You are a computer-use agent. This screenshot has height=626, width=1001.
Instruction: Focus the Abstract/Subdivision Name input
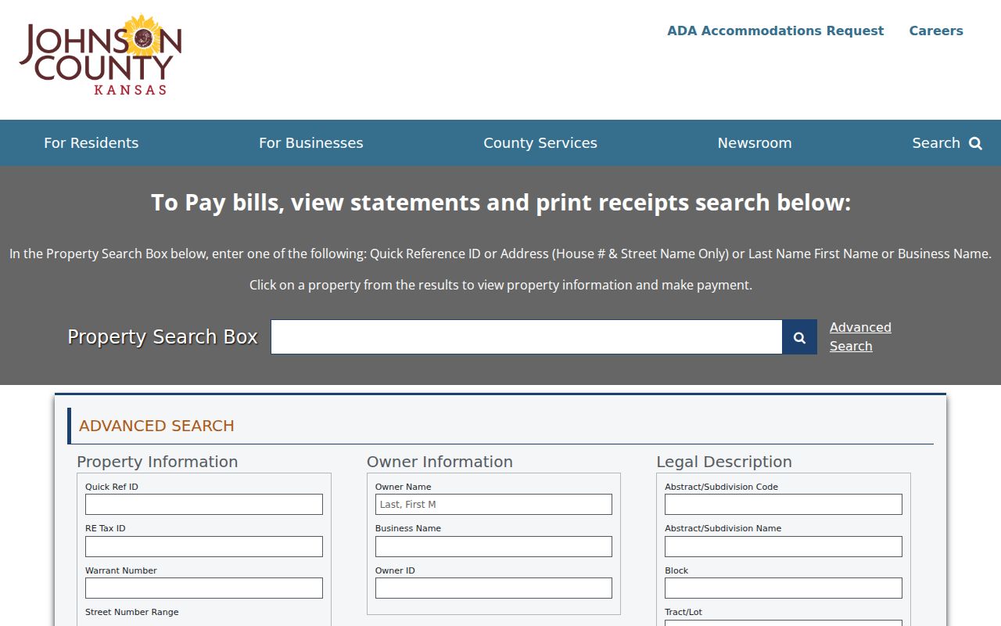[x=784, y=546]
